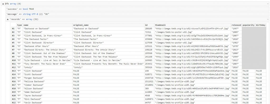Click id cell 1510091
The width and height of the screenshot is (270, 104).
(149, 85)
